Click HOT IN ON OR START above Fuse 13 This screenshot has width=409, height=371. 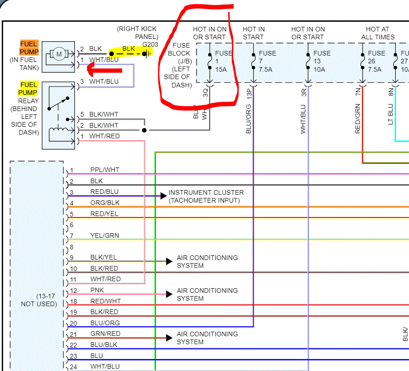[x=308, y=33]
